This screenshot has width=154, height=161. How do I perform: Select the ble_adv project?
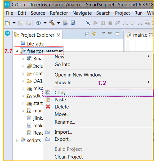click(x=35, y=44)
